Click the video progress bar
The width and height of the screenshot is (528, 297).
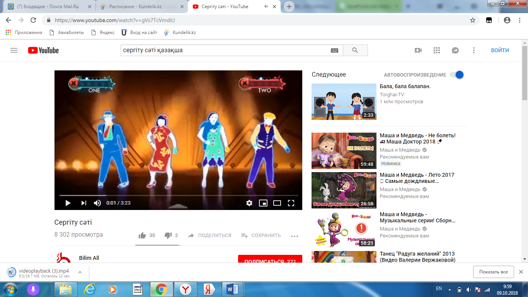tap(178, 196)
